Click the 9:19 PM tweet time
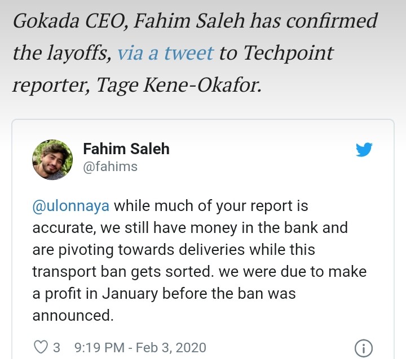Viewport: 406px width, 359px height. tap(98, 347)
